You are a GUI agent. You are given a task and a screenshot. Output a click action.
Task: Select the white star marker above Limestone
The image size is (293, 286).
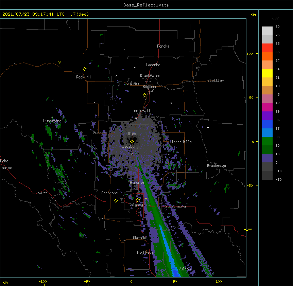52,118
